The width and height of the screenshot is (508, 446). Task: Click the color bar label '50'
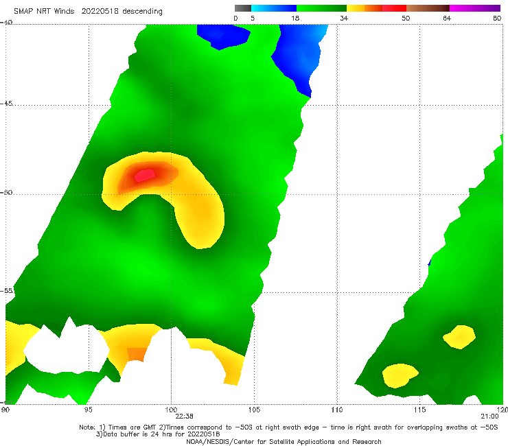(x=406, y=19)
